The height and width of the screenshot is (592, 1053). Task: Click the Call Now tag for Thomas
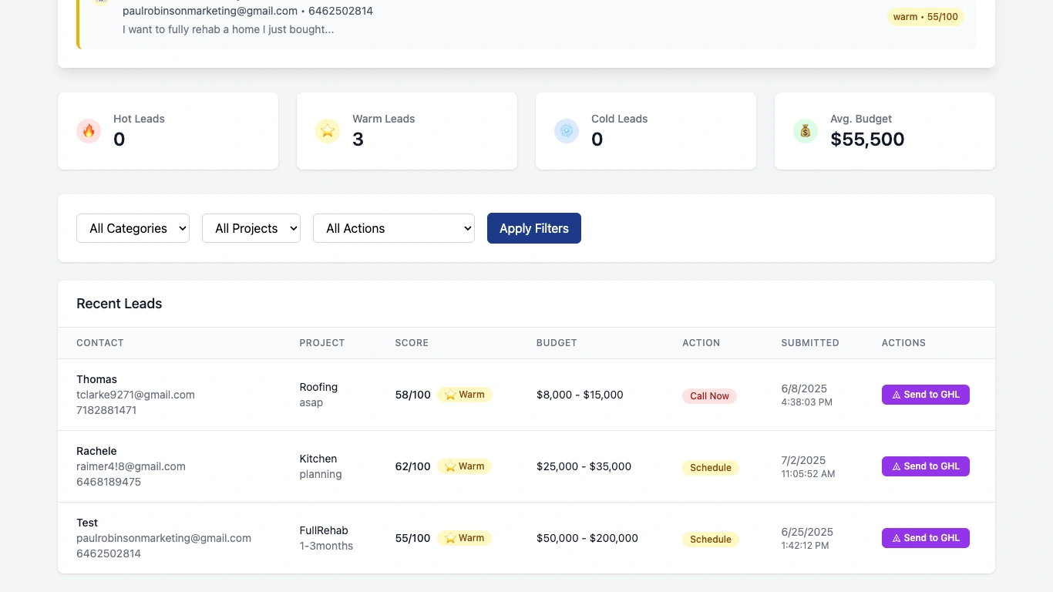click(x=709, y=396)
